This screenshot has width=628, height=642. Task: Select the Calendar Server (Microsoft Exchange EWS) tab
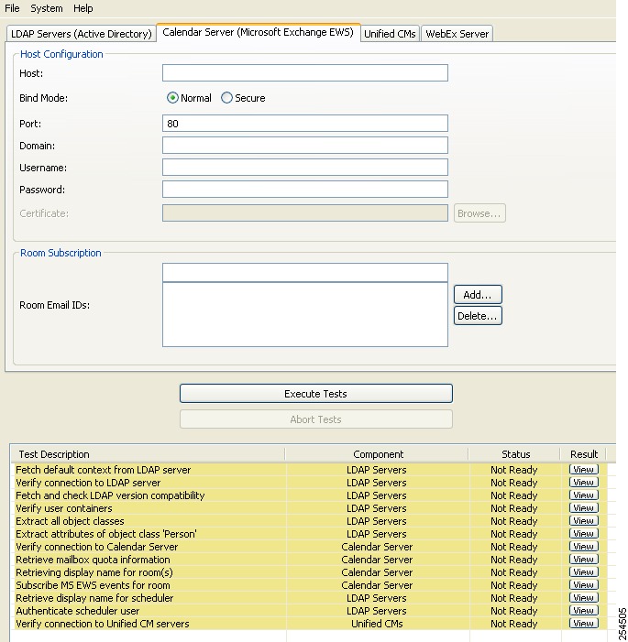coord(258,32)
